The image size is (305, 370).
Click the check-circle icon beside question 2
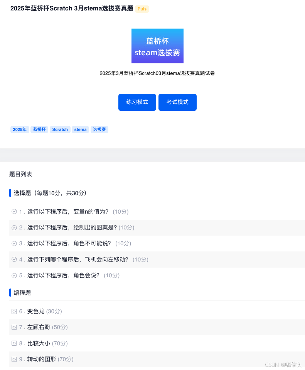coord(14,227)
